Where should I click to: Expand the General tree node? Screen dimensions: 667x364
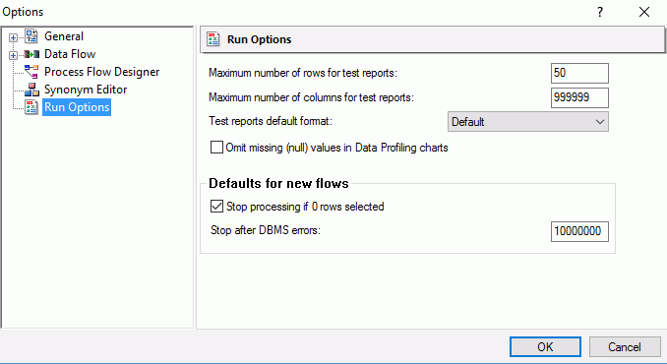click(x=13, y=37)
